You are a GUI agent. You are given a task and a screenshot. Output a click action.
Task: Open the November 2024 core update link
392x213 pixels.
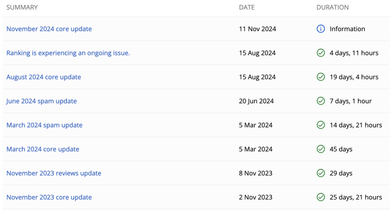49,29
